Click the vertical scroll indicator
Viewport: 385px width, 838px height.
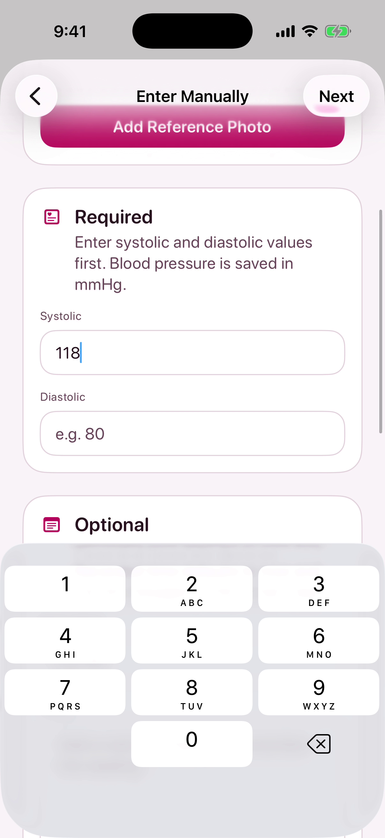(381, 322)
